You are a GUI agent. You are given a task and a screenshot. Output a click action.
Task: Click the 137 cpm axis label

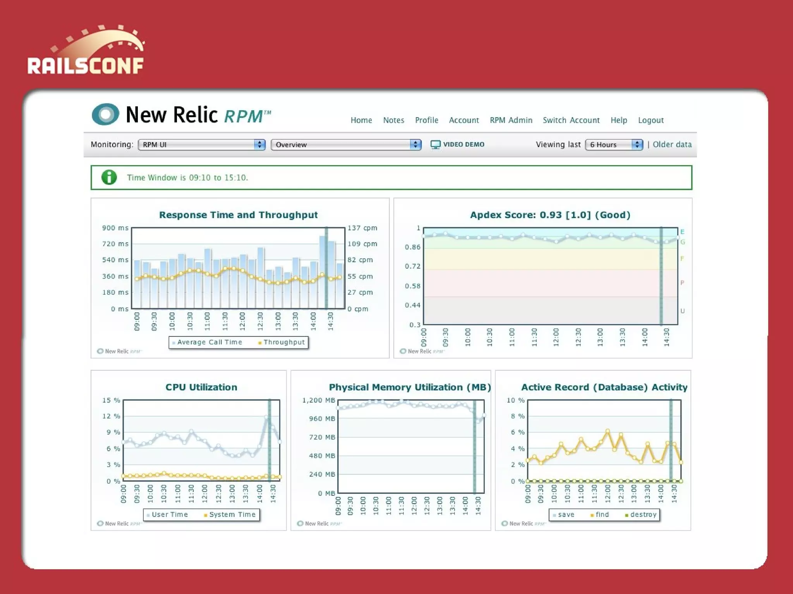tap(362, 228)
